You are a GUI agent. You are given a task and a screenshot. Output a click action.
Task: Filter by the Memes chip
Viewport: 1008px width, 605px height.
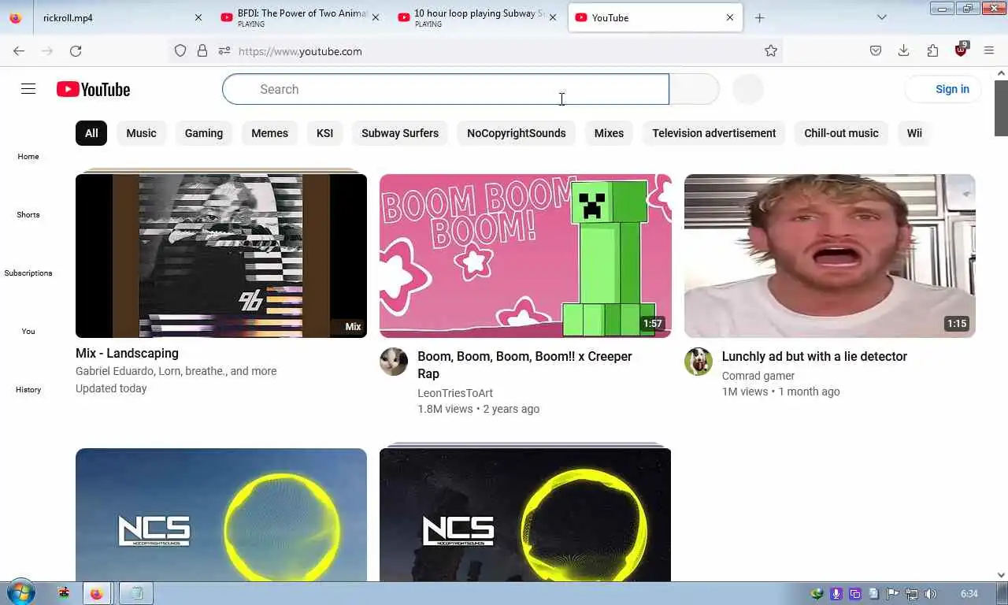269,133
